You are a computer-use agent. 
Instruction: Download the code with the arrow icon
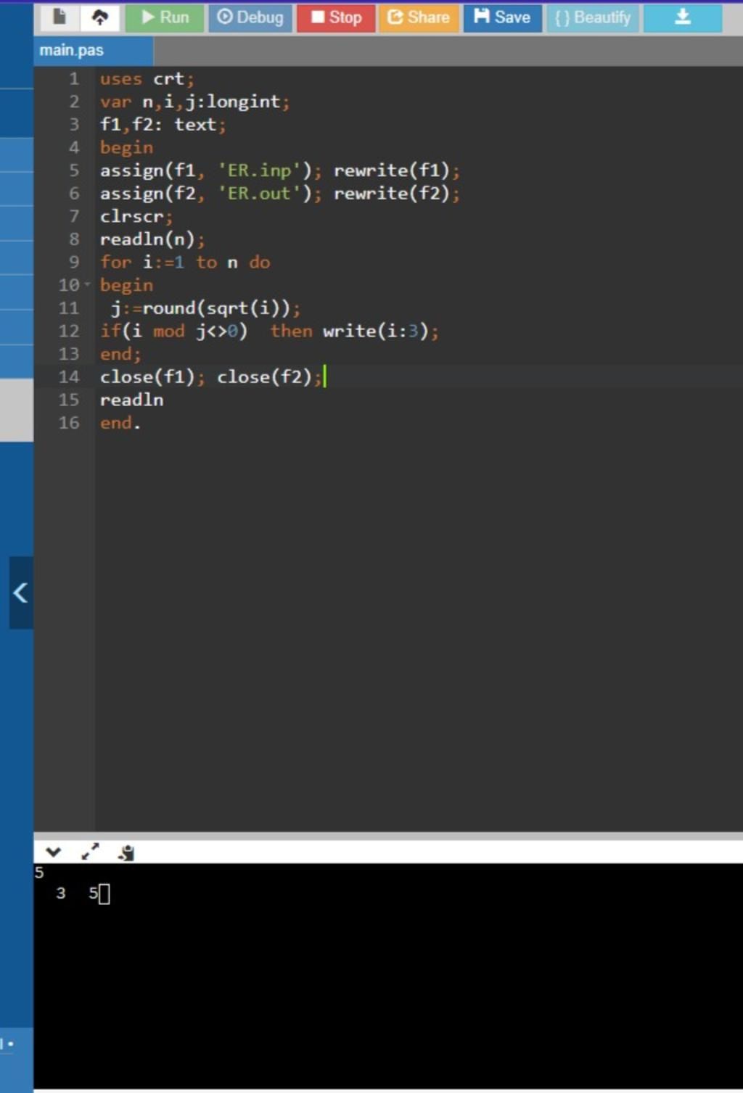point(683,17)
